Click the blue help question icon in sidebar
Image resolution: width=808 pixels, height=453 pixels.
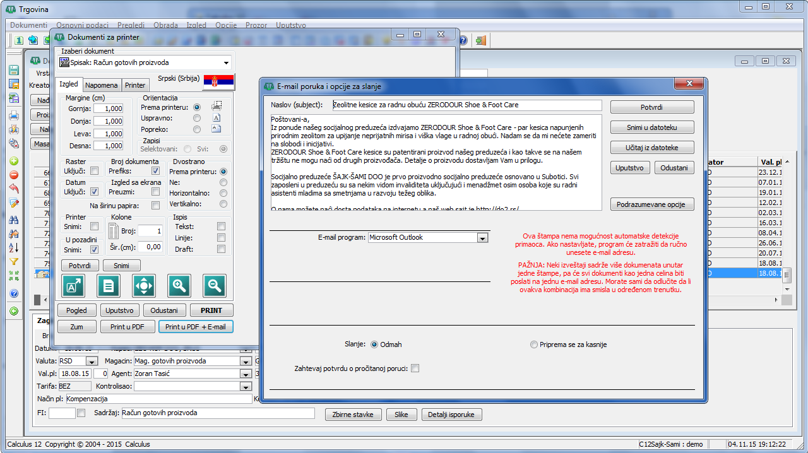point(13,293)
